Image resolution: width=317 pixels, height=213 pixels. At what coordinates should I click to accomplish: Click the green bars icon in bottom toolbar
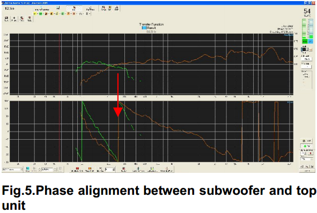pyautogui.click(x=152, y=169)
